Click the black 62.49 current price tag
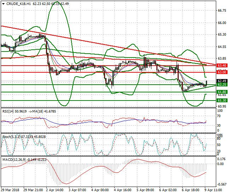The width and height of the screenshot is (230, 194). (222, 81)
